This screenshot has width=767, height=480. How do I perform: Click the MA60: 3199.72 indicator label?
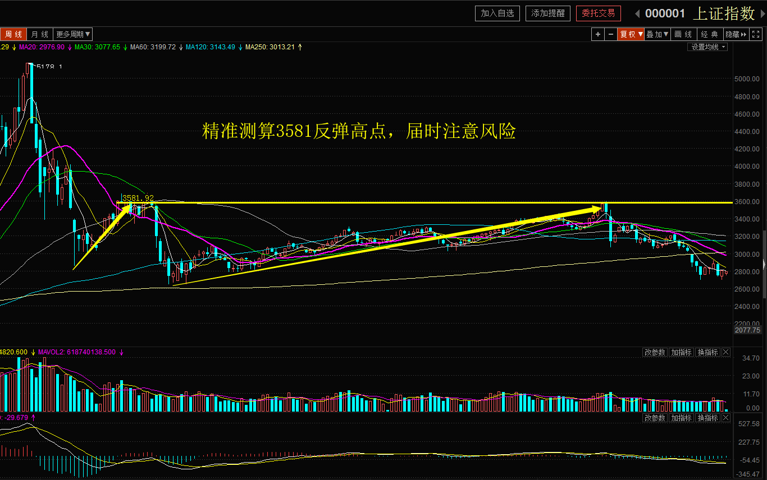153,47
